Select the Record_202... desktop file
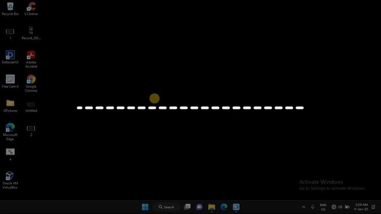The width and height of the screenshot is (381, 214). point(31,33)
